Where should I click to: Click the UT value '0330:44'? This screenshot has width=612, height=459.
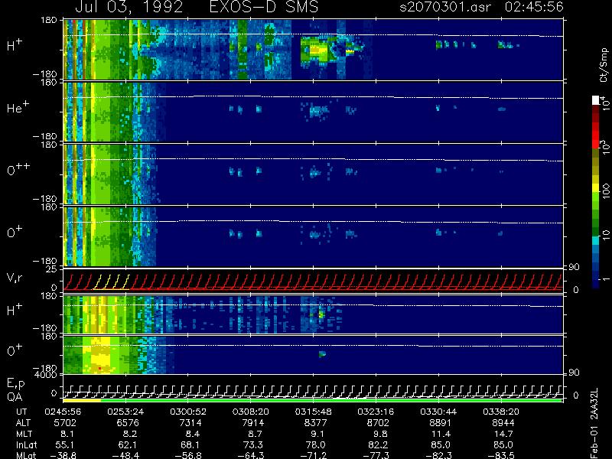(438, 412)
